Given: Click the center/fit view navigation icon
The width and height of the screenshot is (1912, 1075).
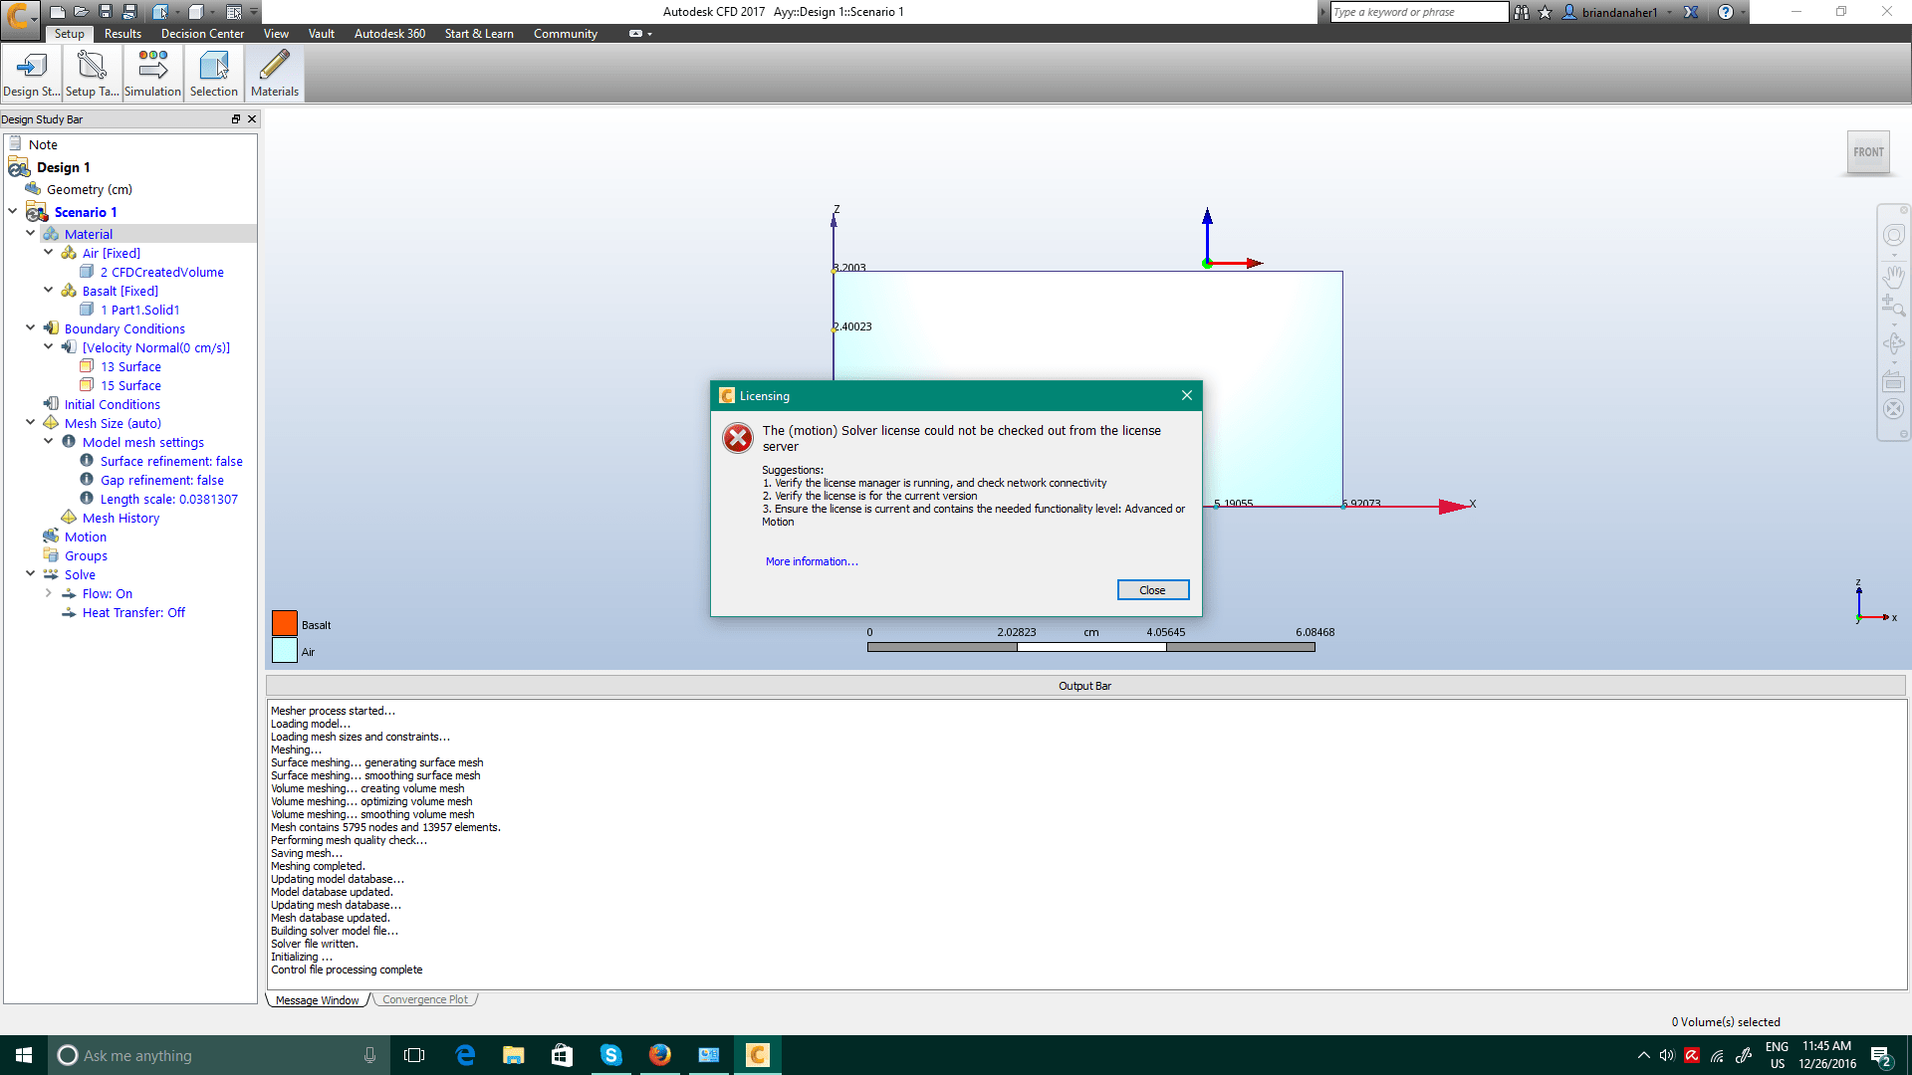Looking at the screenshot, I should click(x=1893, y=409).
